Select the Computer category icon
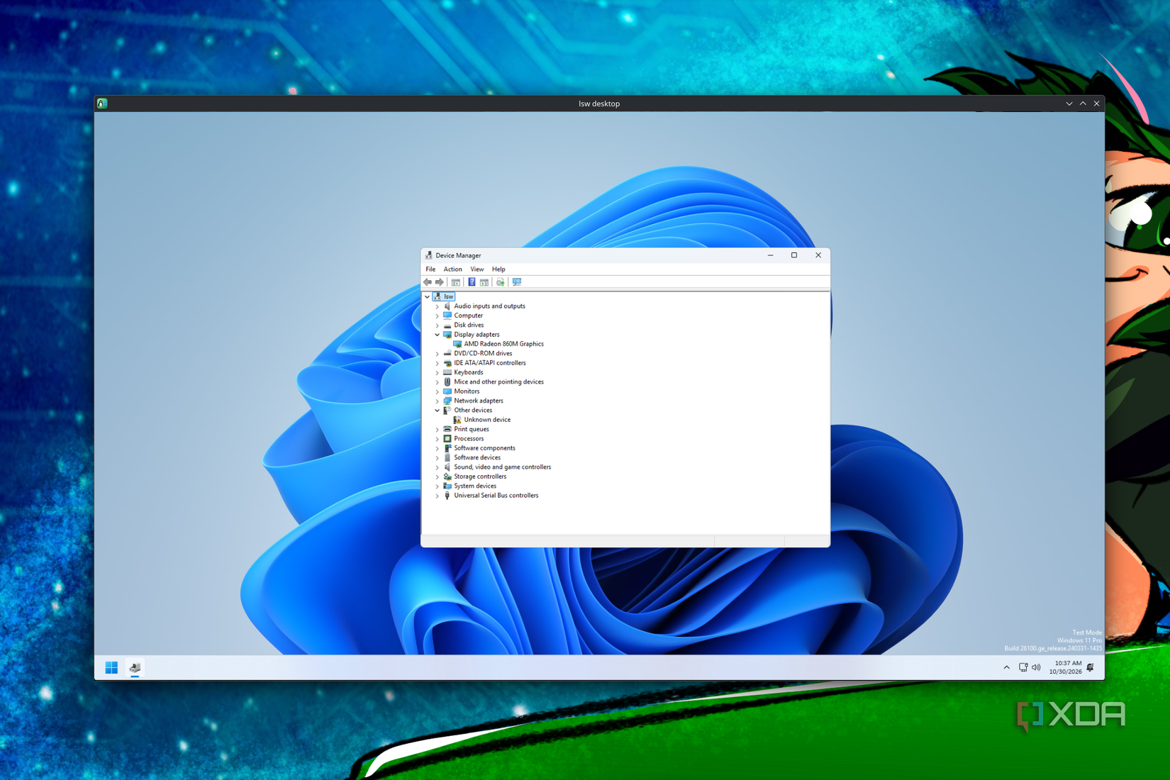Image resolution: width=1170 pixels, height=780 pixels. point(447,316)
